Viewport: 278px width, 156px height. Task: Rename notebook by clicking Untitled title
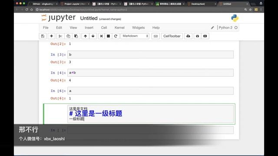click(x=89, y=18)
